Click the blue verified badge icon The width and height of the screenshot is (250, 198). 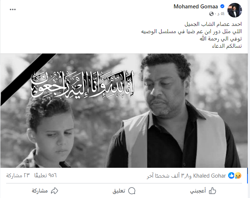(222, 7)
